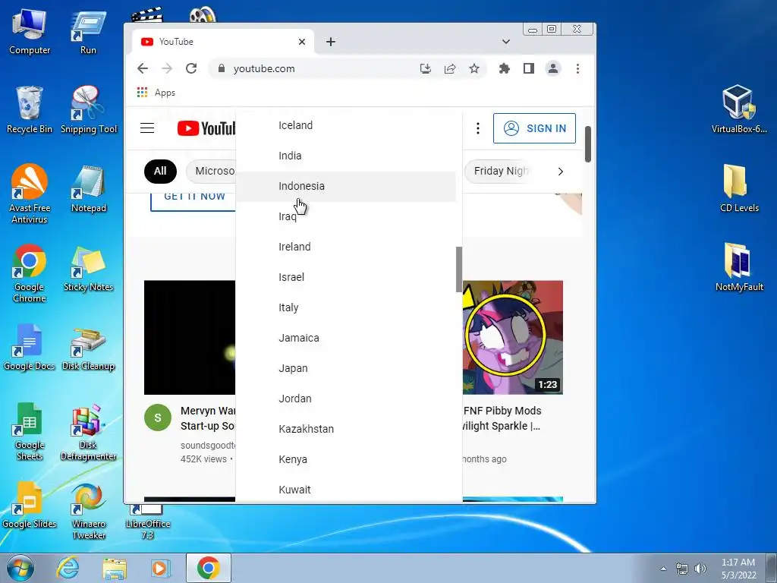Open Windows Explorer from taskbar

[x=115, y=568]
